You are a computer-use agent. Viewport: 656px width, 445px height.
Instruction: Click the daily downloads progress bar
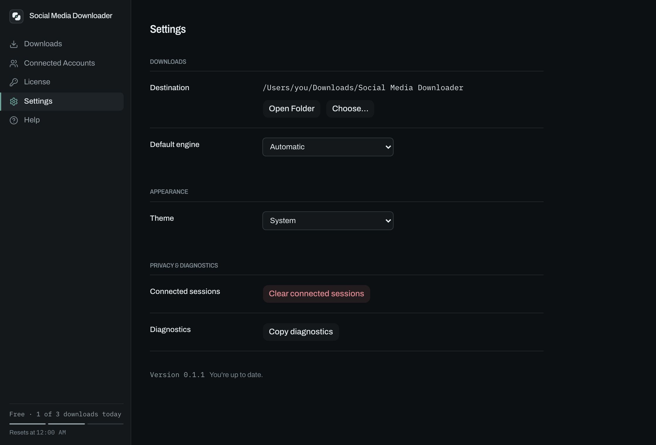tap(66, 424)
